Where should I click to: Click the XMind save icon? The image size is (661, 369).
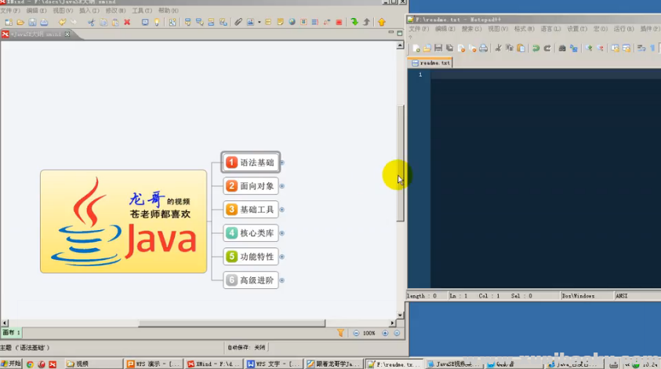click(x=33, y=22)
